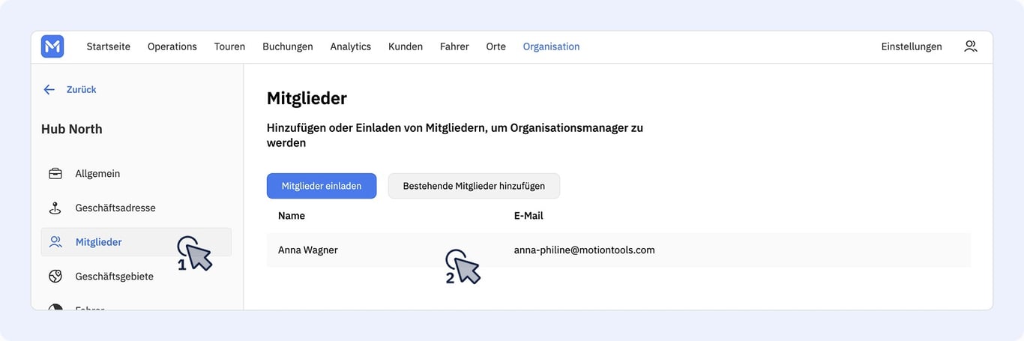
Task: Select Mitglieder in the sidebar
Action: pos(136,242)
